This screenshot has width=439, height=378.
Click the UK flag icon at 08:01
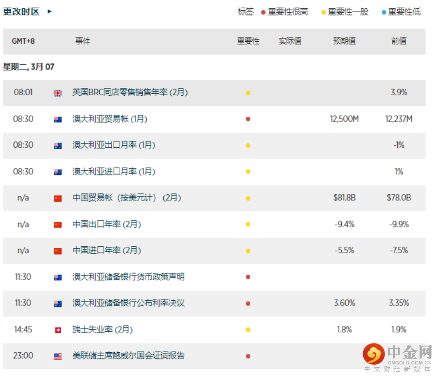(58, 93)
